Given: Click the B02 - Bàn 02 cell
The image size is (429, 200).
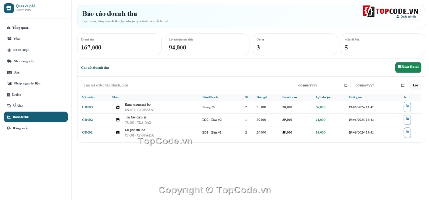Looking at the screenshot, I should [x=212, y=120].
